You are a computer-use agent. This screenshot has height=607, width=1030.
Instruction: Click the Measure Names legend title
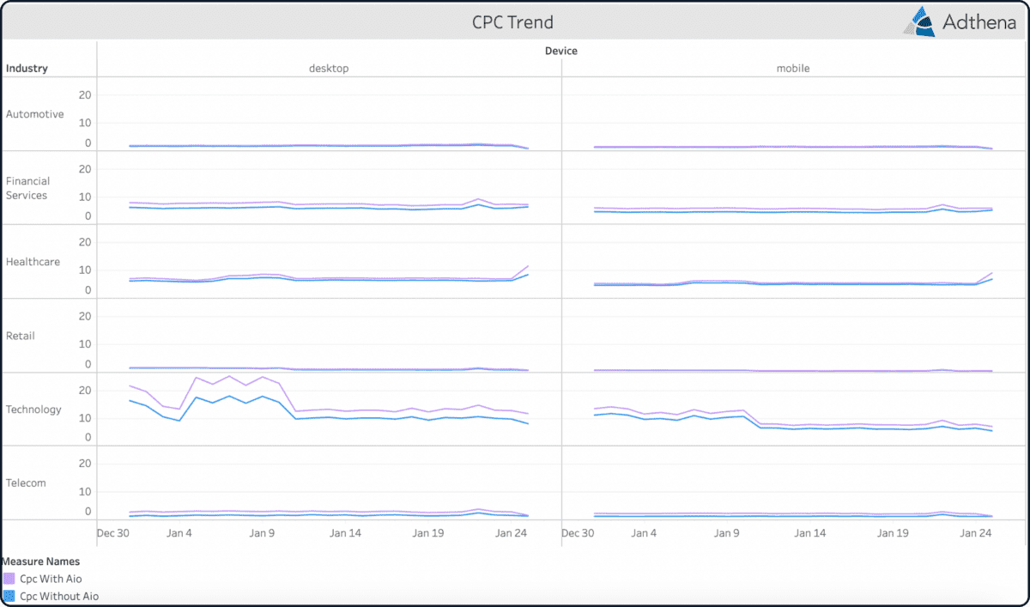pyautogui.click(x=41, y=561)
